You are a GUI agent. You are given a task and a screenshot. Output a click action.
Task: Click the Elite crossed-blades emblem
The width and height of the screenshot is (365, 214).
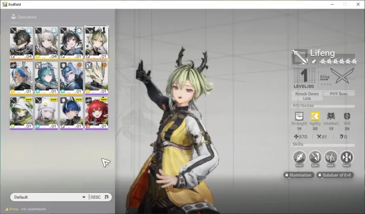(342, 76)
